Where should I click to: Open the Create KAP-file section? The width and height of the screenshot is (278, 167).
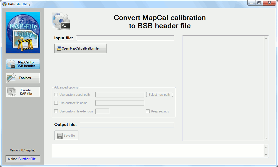pyautogui.click(x=23, y=92)
